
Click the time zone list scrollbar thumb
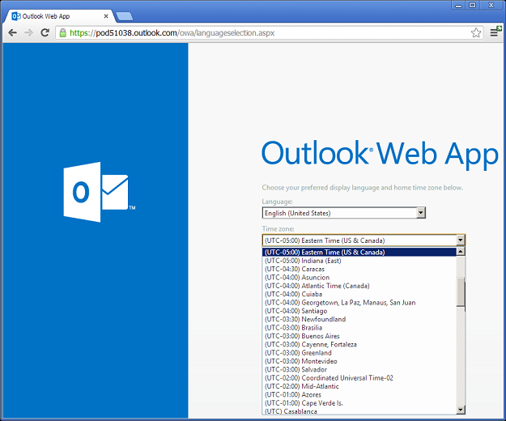461,292
